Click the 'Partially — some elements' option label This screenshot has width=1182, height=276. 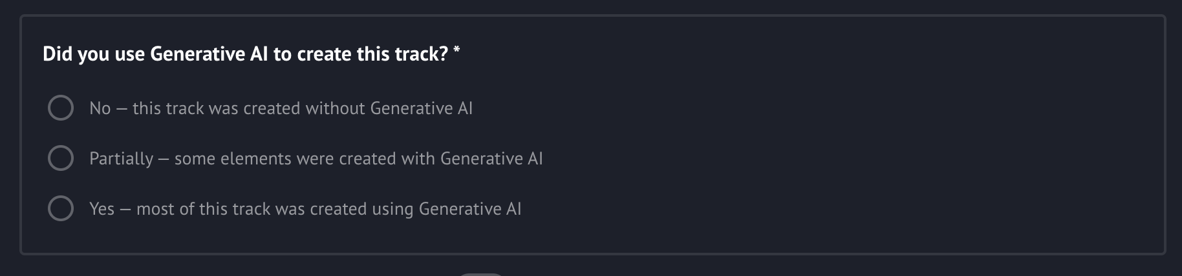click(x=316, y=159)
